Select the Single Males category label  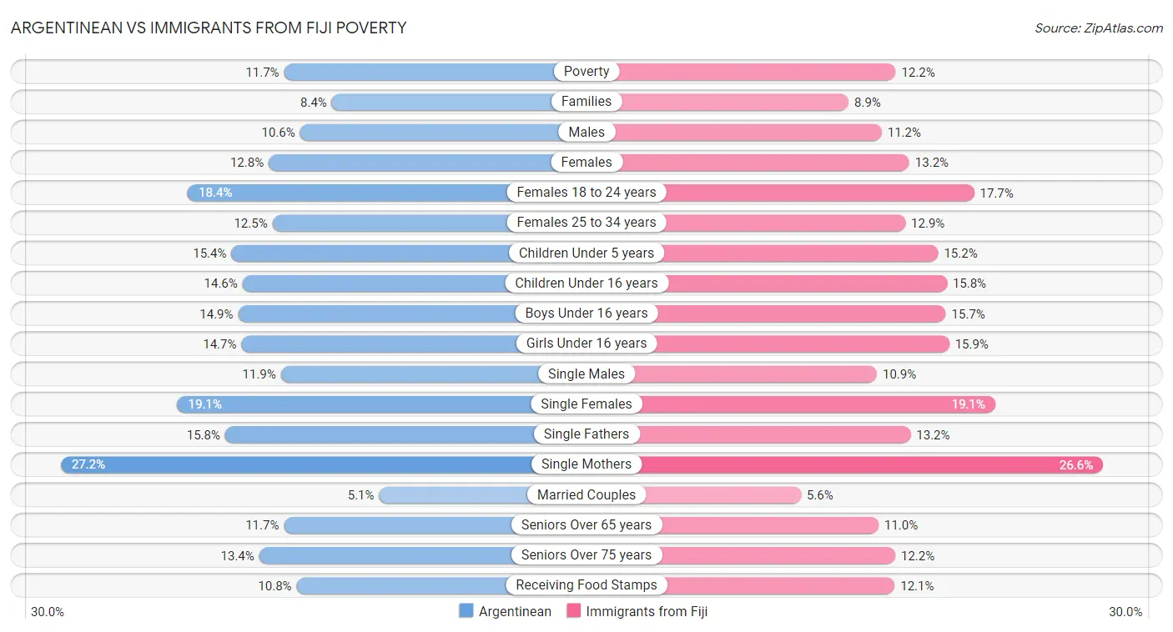[586, 374]
